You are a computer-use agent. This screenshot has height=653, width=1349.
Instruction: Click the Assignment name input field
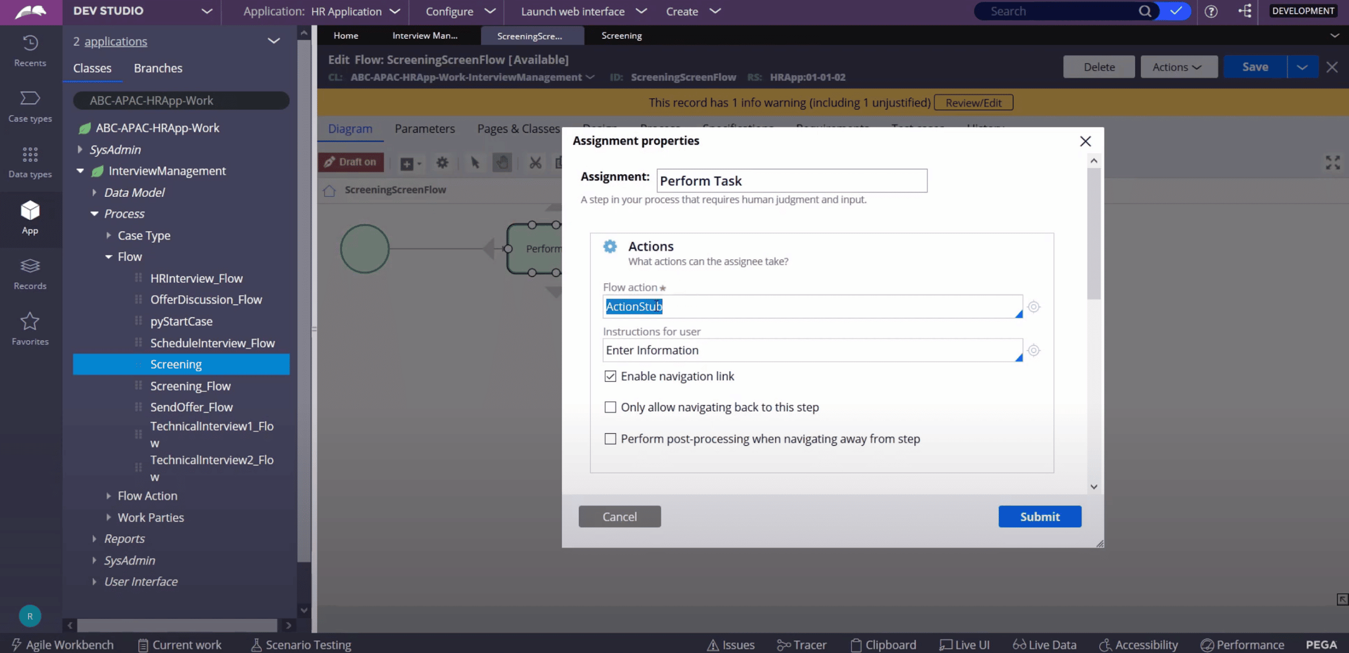791,181
